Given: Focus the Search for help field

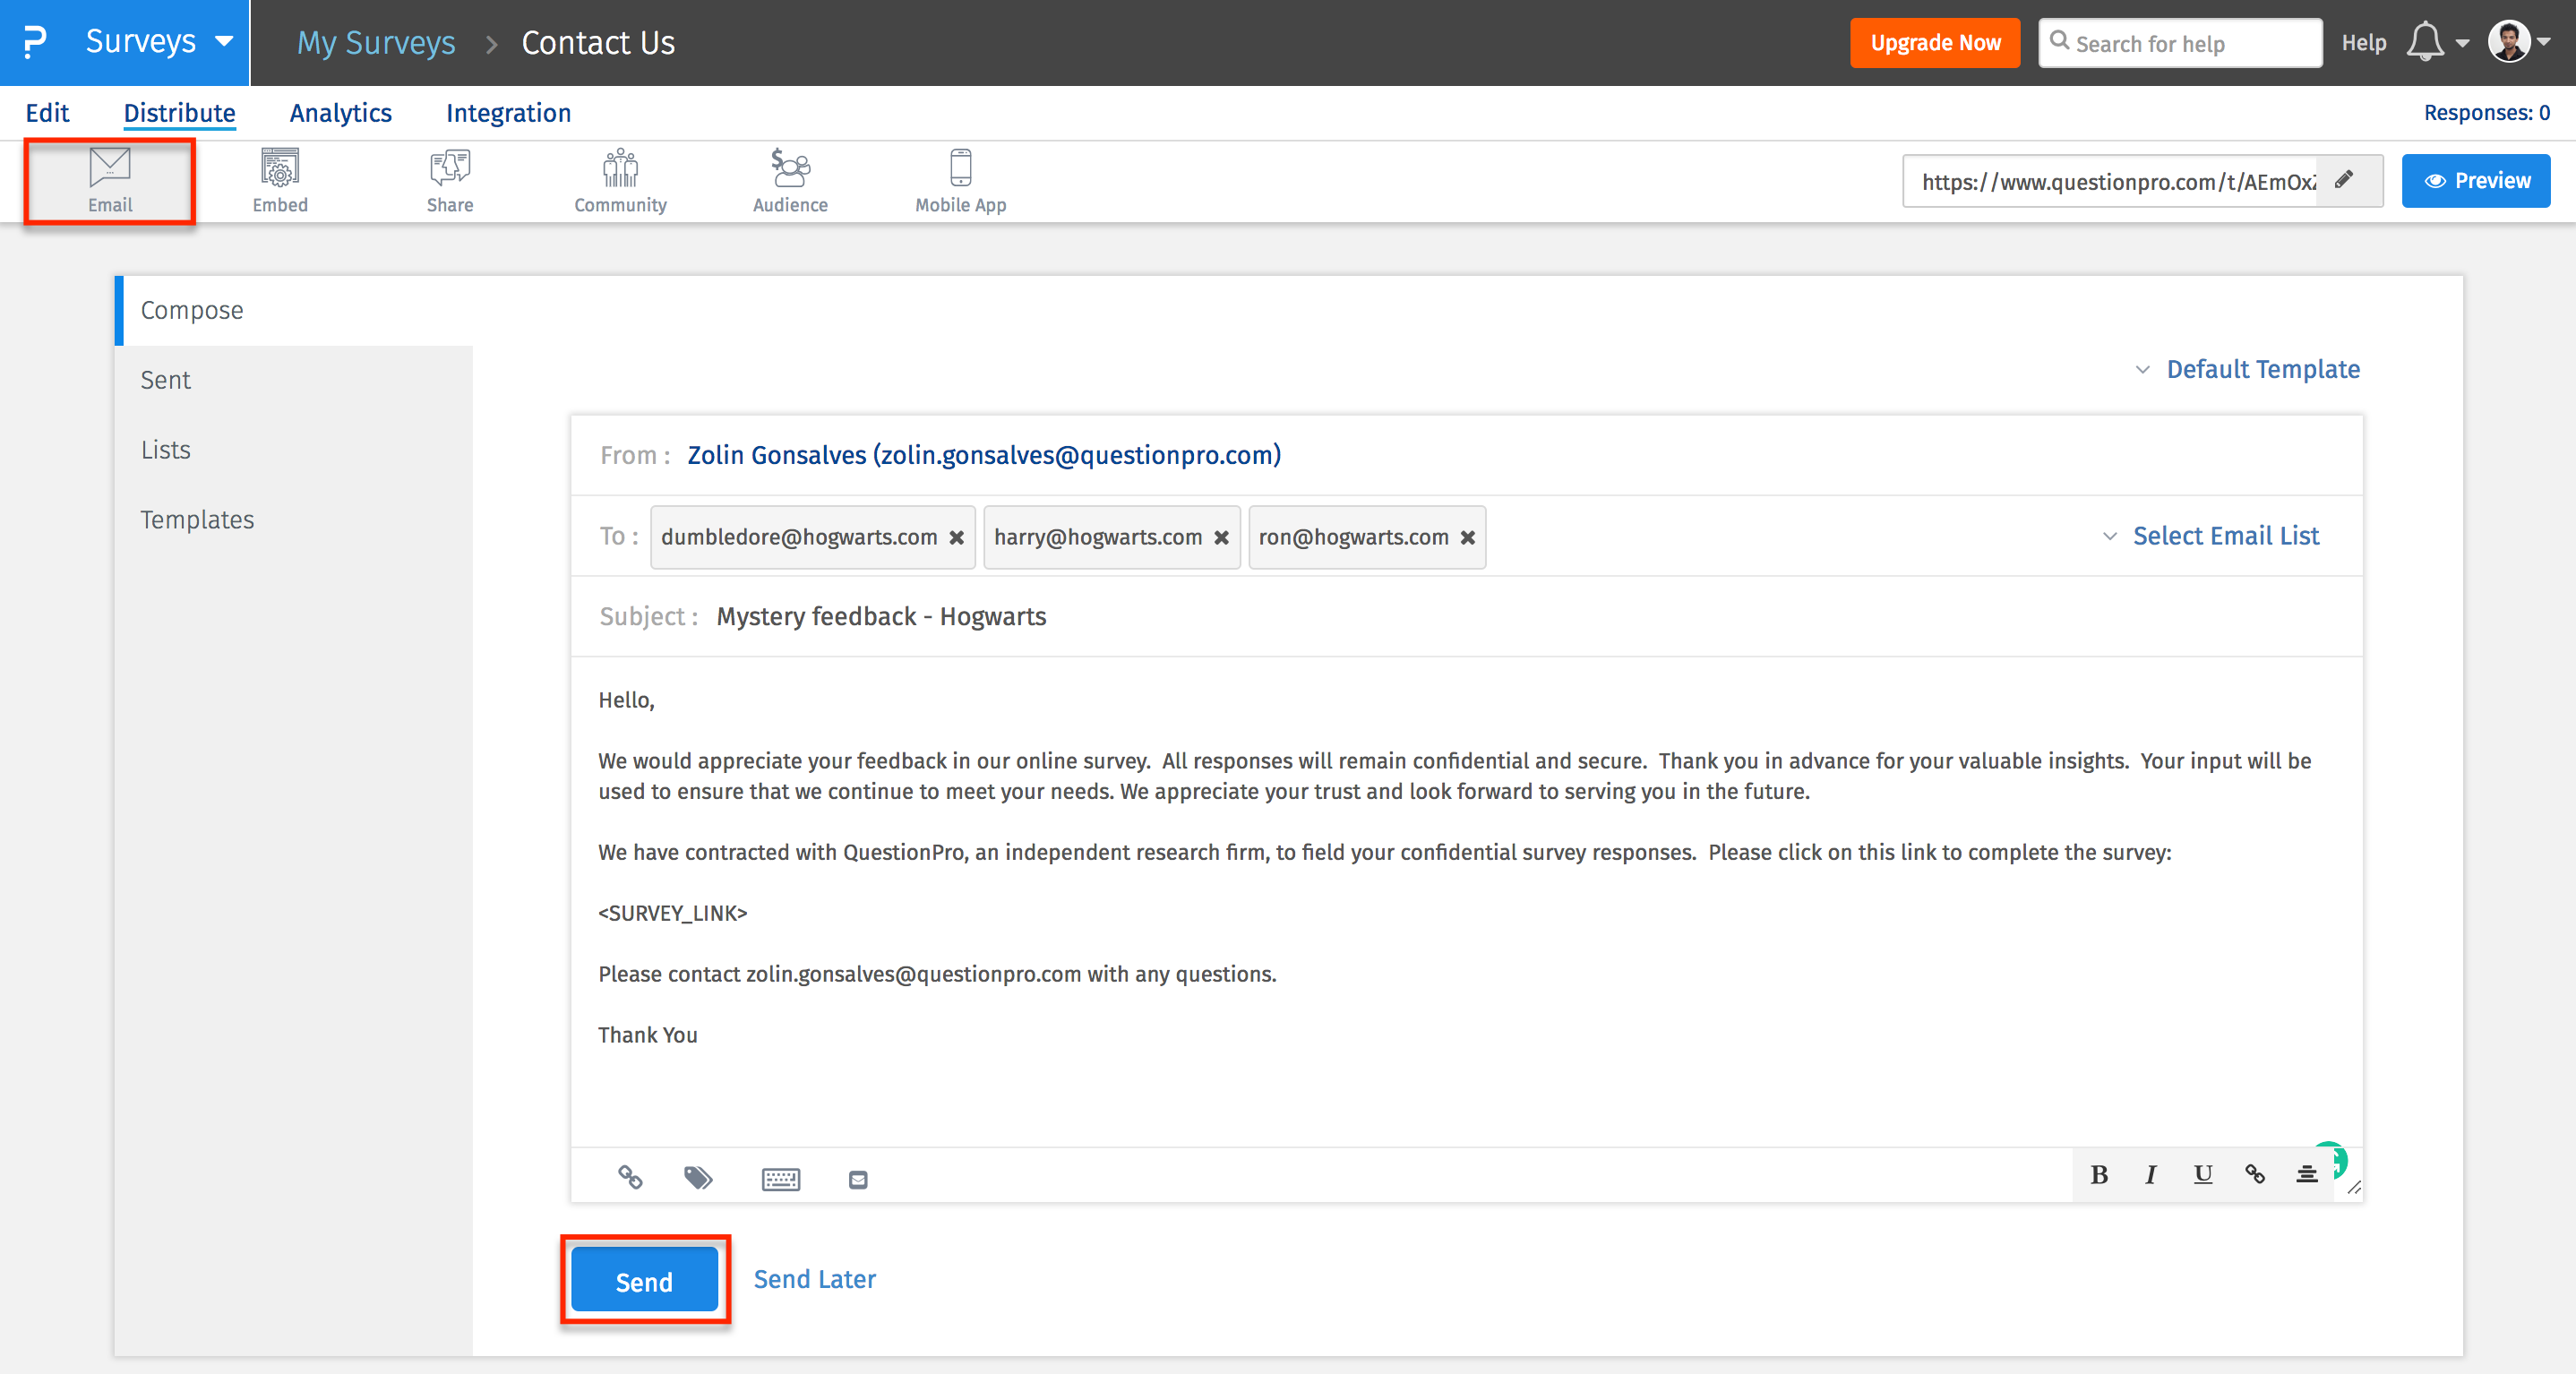Looking at the screenshot, I should (x=2181, y=43).
